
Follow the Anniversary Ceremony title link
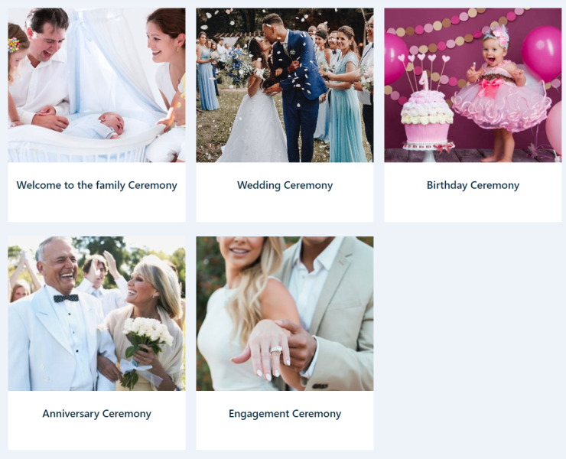pos(96,414)
